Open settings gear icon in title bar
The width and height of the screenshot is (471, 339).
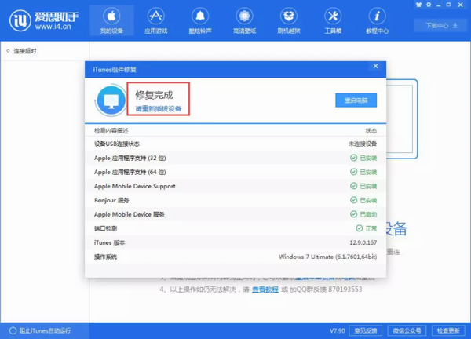coord(429,5)
